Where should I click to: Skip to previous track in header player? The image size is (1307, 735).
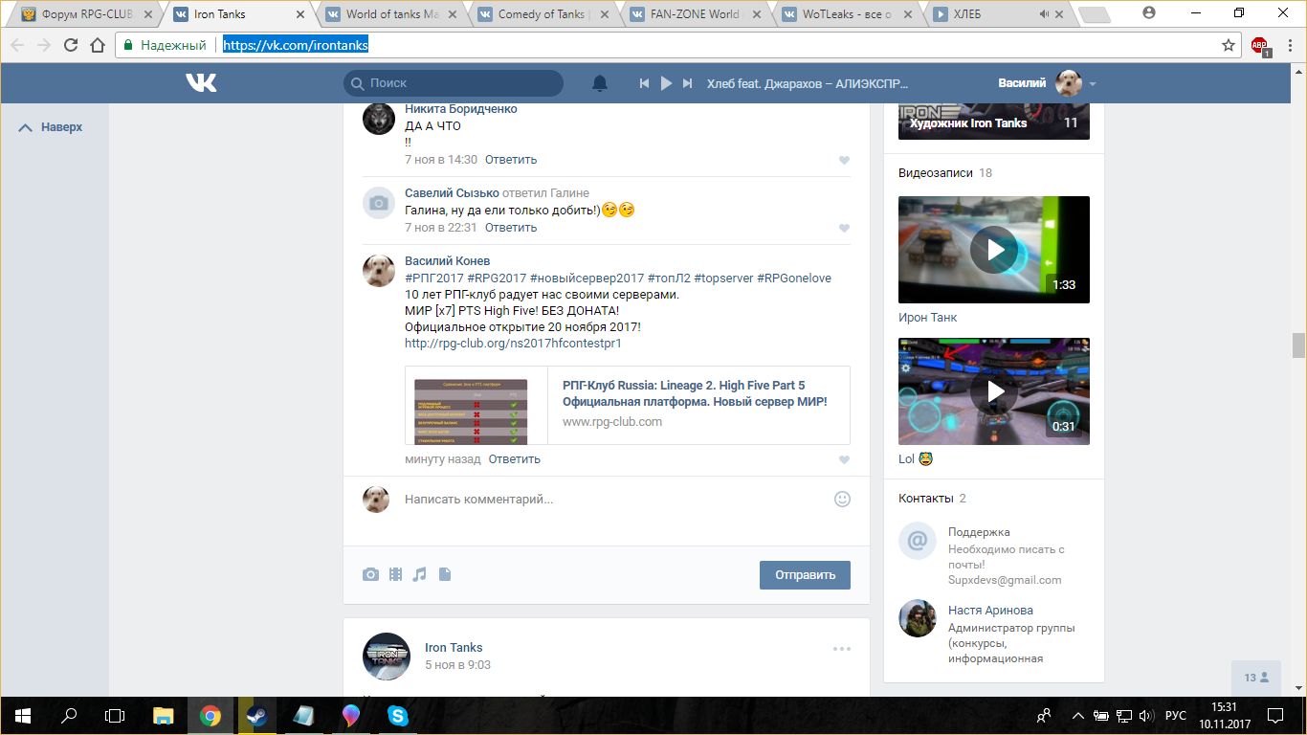[x=645, y=83]
